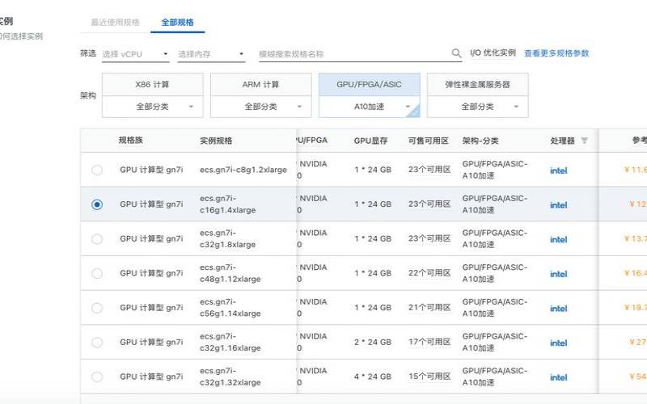Expand X86 计算 全部分类 dropdown
This screenshot has width=647, height=404.
(153, 107)
